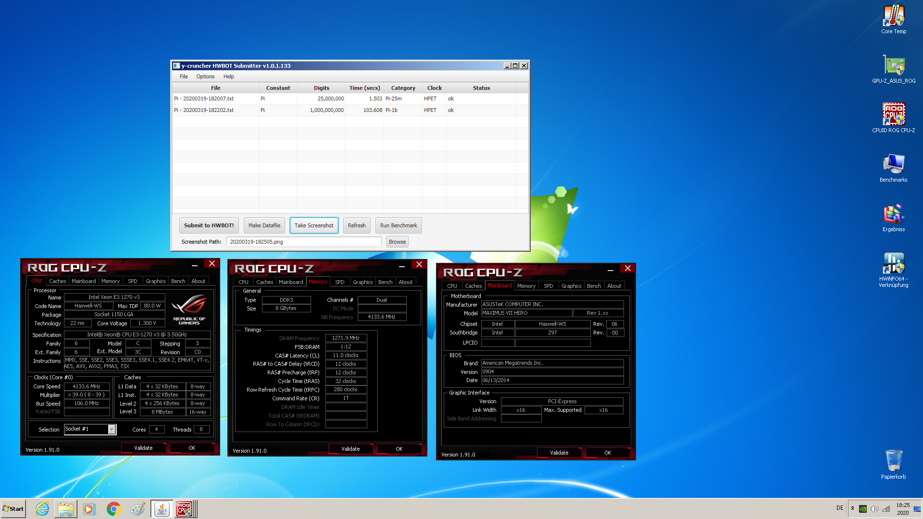
Task: Switch to Java y-cruncher taskbar item
Action: (x=162, y=509)
